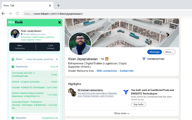This screenshot has width=192, height=120.
Task: Expand Highlights with Show more
Action: [x=122, y=113]
